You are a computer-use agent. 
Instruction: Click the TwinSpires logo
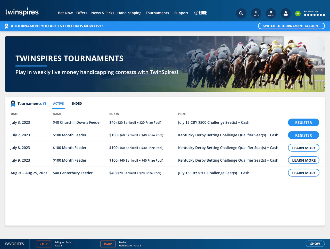coord(22,11)
